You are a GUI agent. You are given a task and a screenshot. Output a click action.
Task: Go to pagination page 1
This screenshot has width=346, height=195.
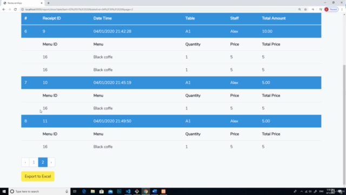(x=34, y=162)
